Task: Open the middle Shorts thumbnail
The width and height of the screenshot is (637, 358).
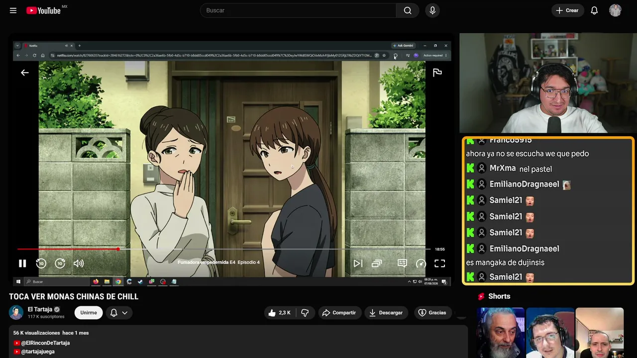Action: click(550, 333)
